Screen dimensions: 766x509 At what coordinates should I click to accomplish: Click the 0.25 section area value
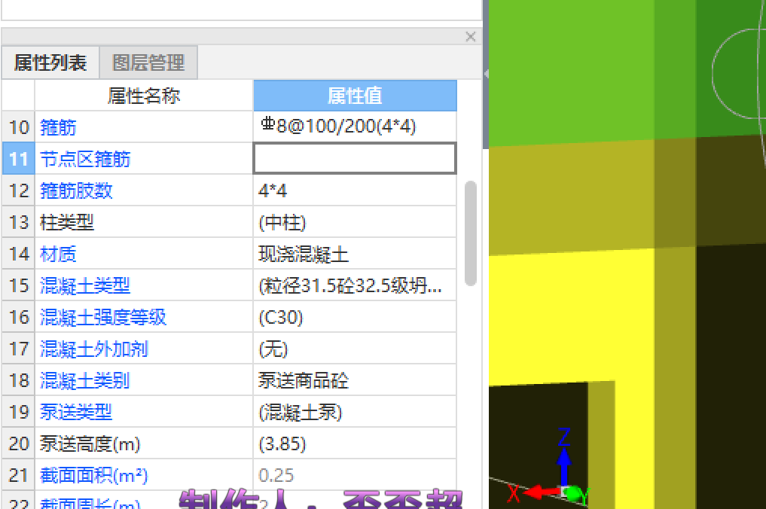point(356,475)
